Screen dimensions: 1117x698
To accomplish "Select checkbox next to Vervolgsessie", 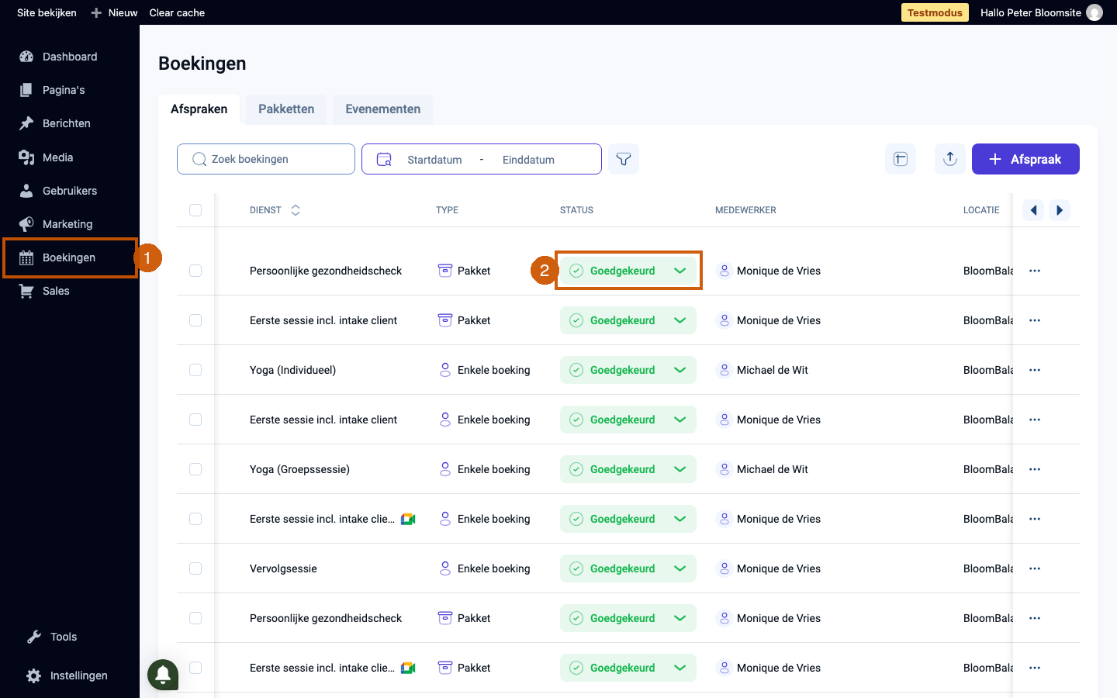I will [x=195, y=568].
